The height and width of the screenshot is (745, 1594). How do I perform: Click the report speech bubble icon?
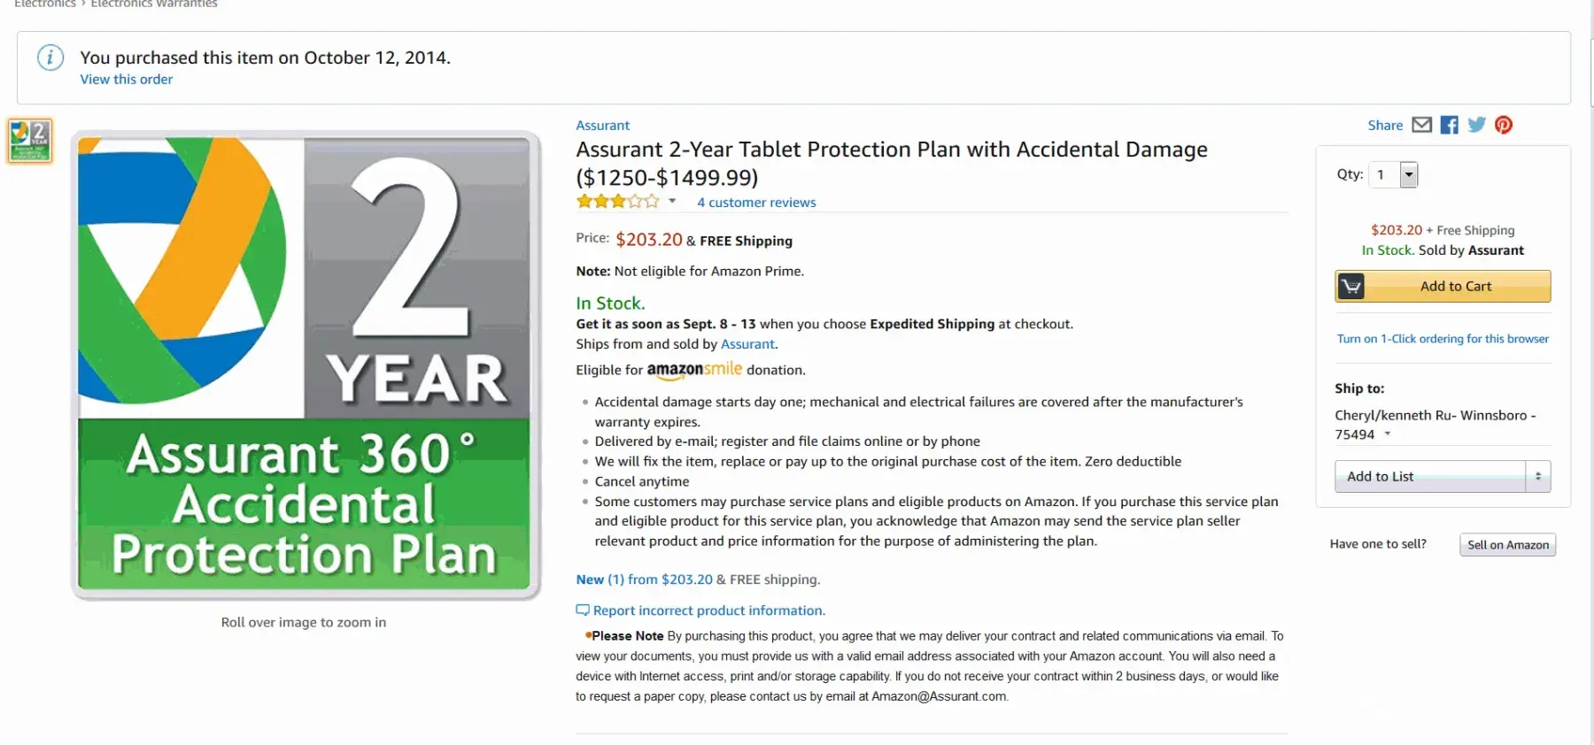pyautogui.click(x=583, y=611)
